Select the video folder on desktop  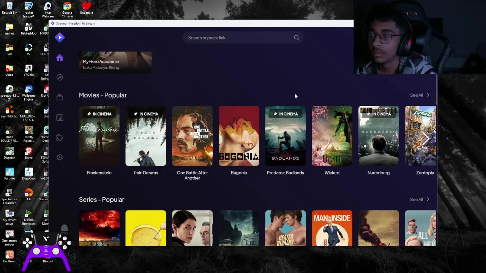tap(9, 71)
